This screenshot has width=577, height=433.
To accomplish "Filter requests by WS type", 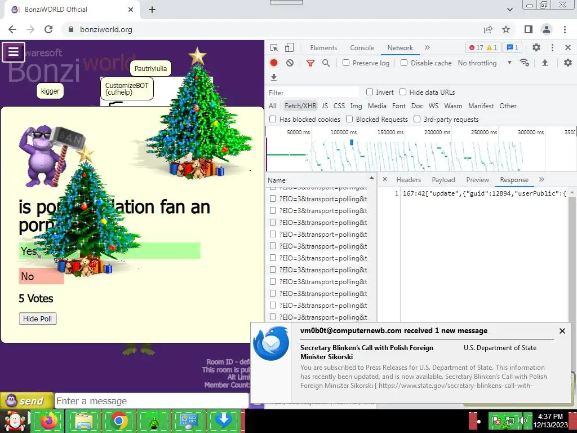I will tap(433, 105).
